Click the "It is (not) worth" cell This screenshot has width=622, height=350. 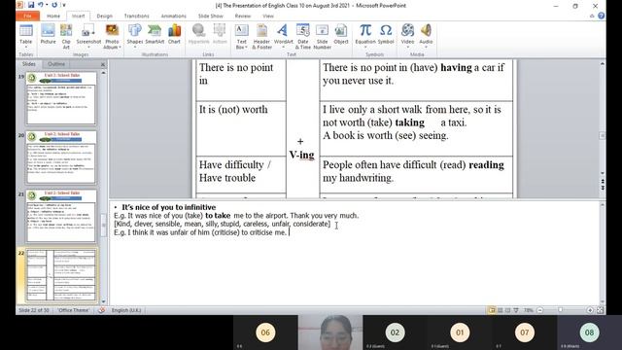click(x=241, y=128)
